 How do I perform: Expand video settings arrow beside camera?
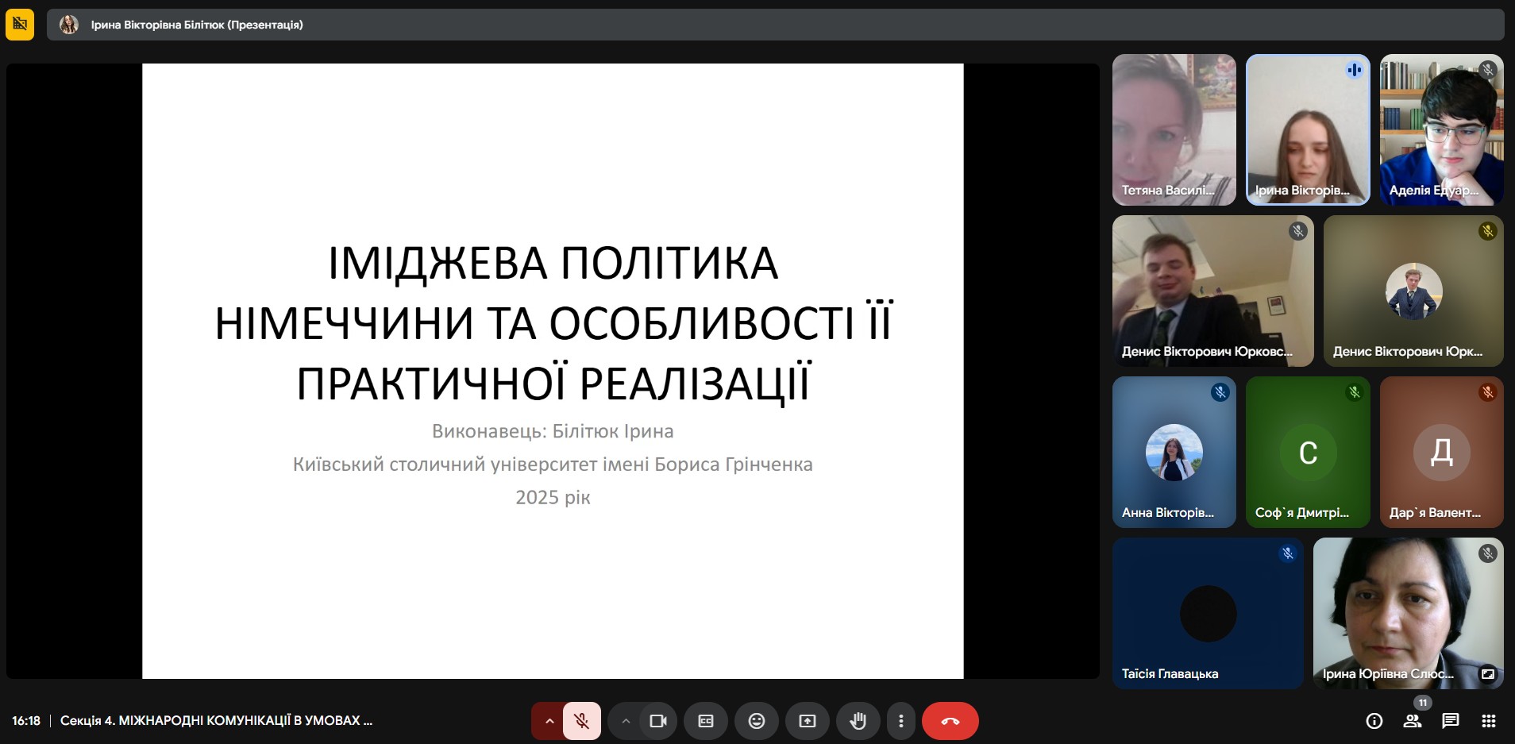click(626, 721)
